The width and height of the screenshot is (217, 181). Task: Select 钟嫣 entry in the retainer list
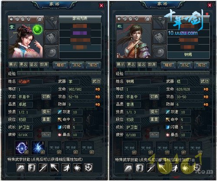pos(188,55)
